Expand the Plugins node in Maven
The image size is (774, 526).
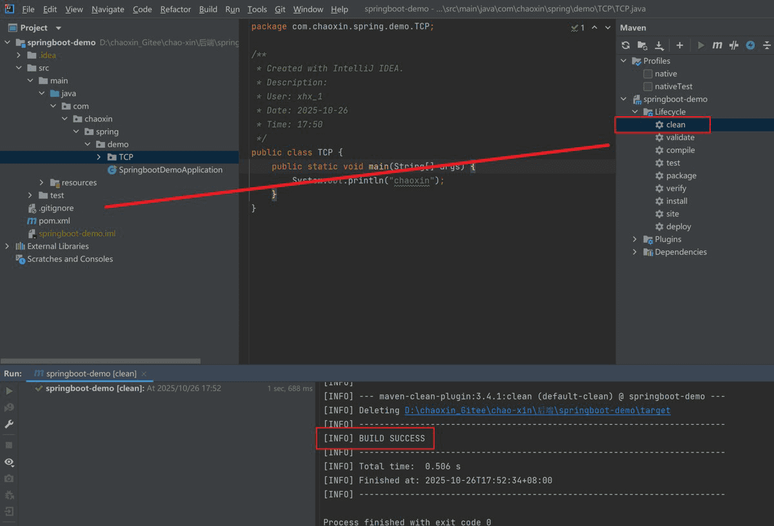tap(635, 239)
